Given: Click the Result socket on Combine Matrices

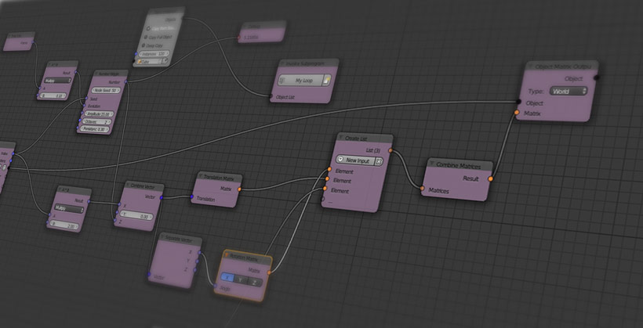Looking at the screenshot, I should [x=490, y=179].
